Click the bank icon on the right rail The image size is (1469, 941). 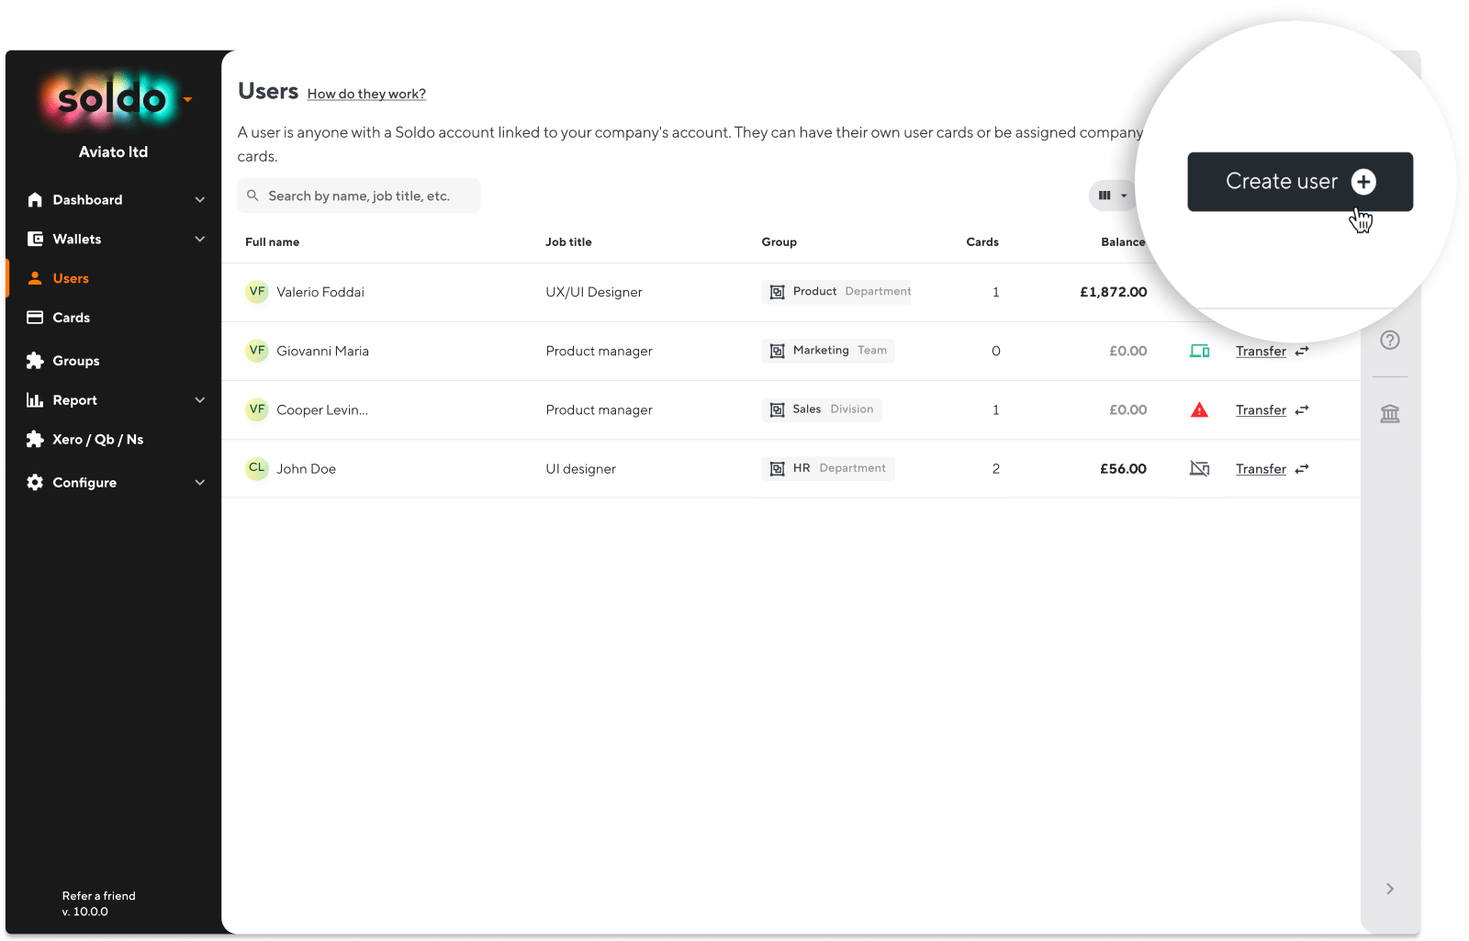tap(1389, 413)
